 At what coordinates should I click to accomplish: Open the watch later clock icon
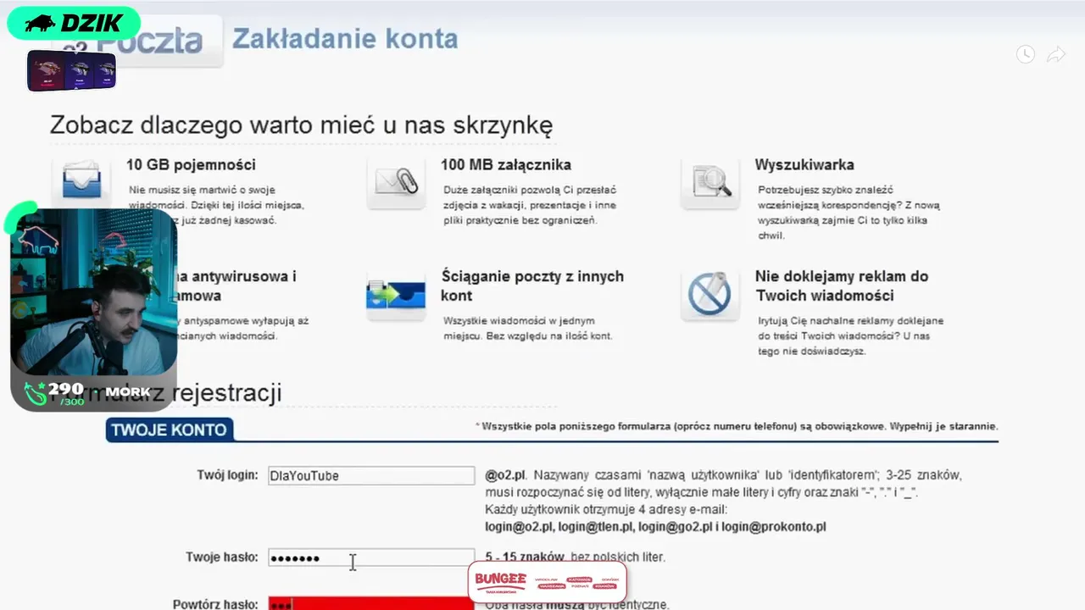point(1026,55)
